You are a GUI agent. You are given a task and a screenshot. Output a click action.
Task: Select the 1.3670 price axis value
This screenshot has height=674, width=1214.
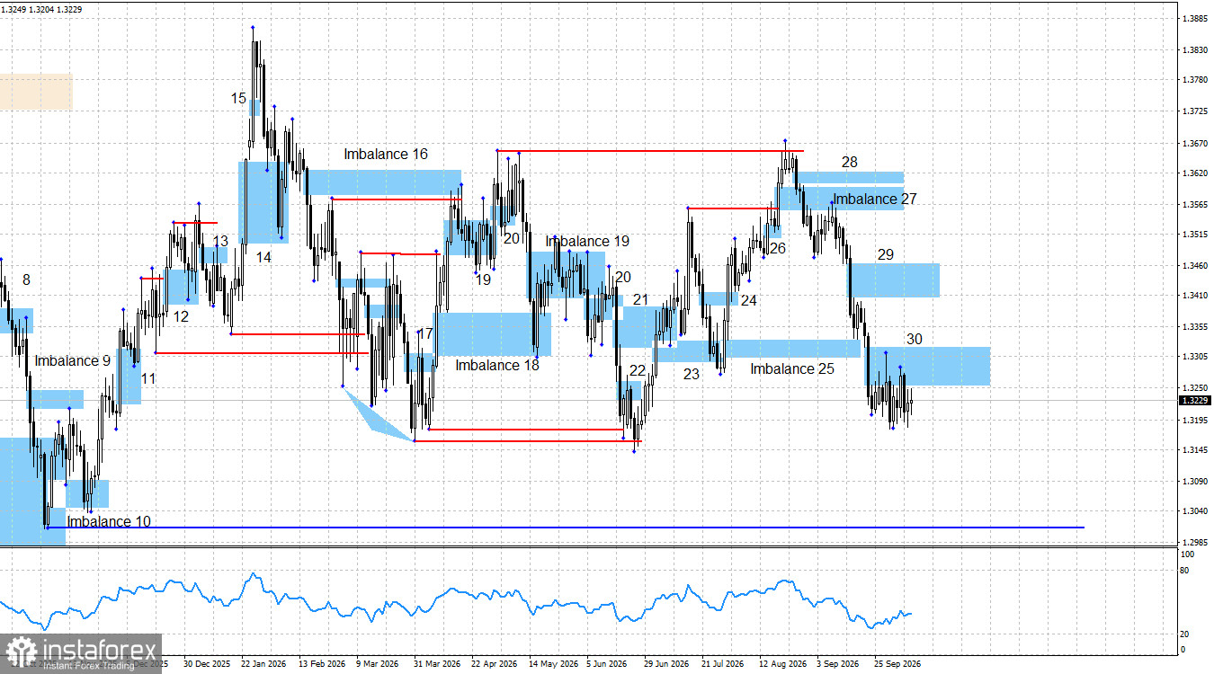tap(1197, 143)
